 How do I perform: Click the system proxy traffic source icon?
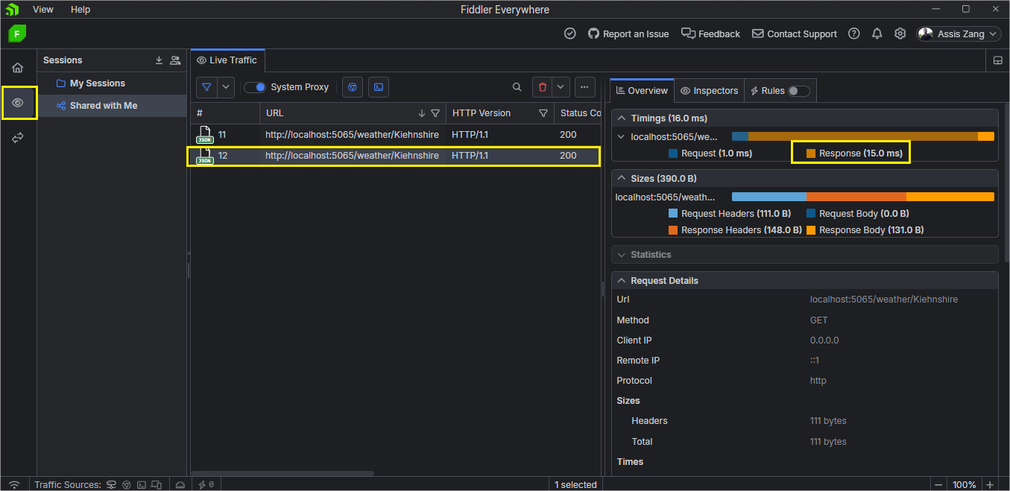(111, 484)
